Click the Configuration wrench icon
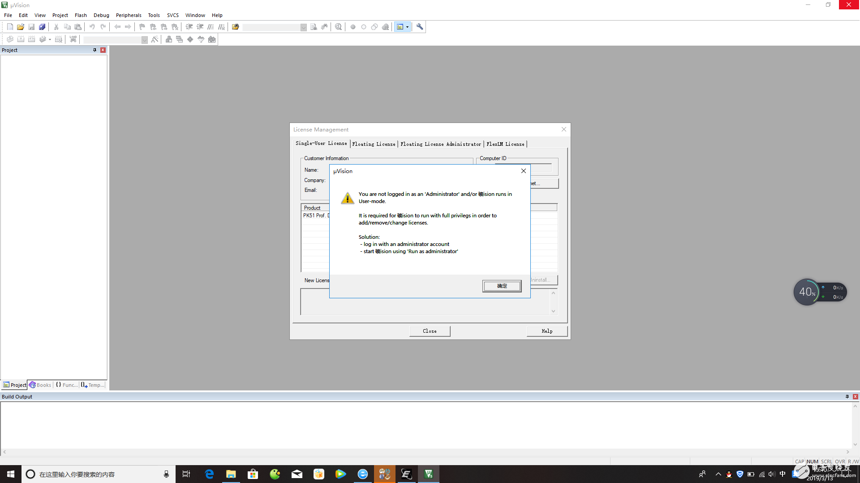This screenshot has height=483, width=860. [x=420, y=27]
